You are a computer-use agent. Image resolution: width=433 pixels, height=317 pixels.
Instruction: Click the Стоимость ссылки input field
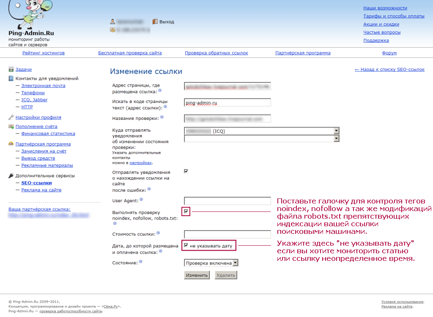pos(227,234)
